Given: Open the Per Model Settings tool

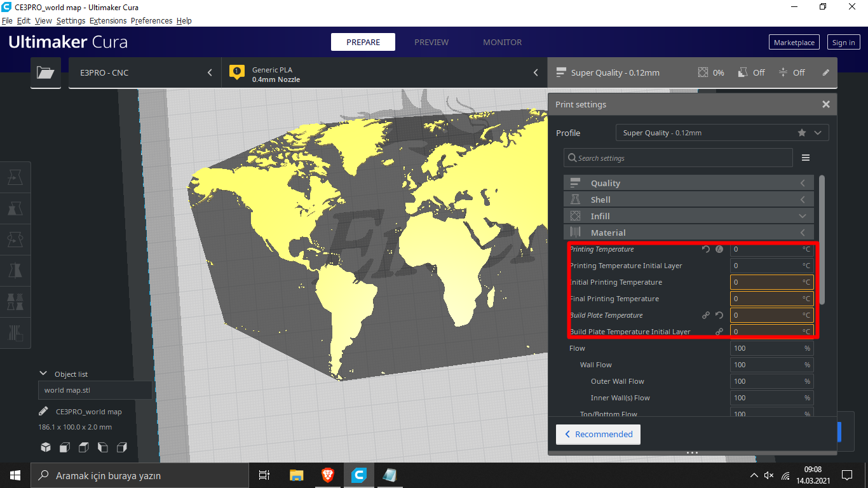Looking at the screenshot, I should click(15, 301).
